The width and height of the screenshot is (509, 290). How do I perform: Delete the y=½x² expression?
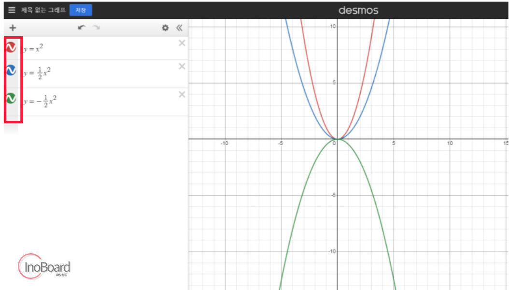point(182,67)
